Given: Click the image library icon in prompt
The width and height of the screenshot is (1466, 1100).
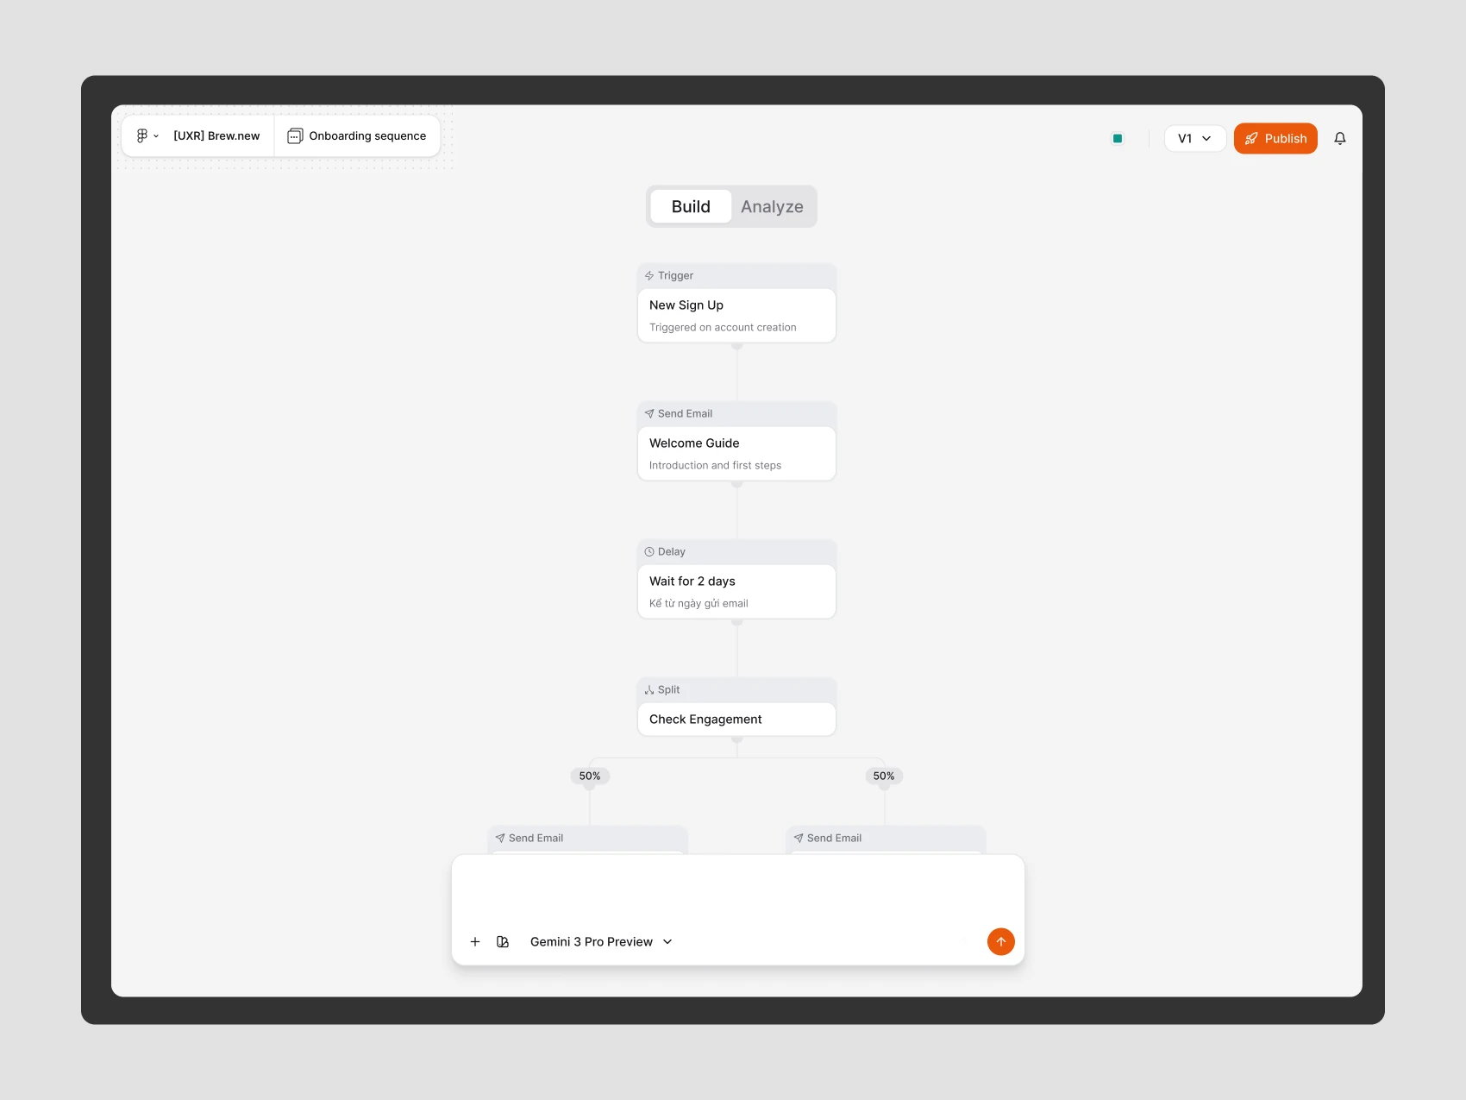Looking at the screenshot, I should click(503, 941).
